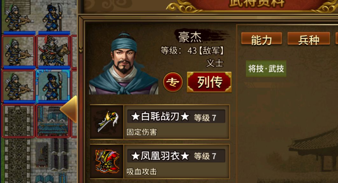Click the 白耗战刃 weapon icon
The height and width of the screenshot is (183, 338).
pos(107,122)
